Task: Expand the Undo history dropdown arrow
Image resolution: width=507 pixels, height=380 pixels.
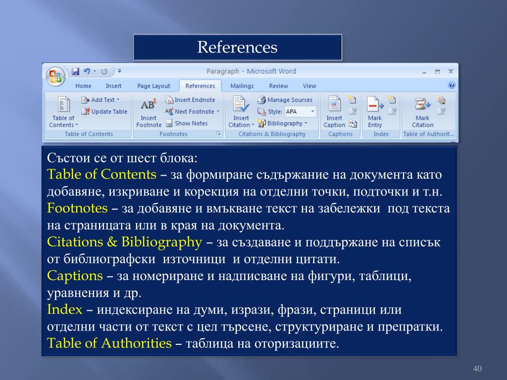Action: tap(95, 71)
